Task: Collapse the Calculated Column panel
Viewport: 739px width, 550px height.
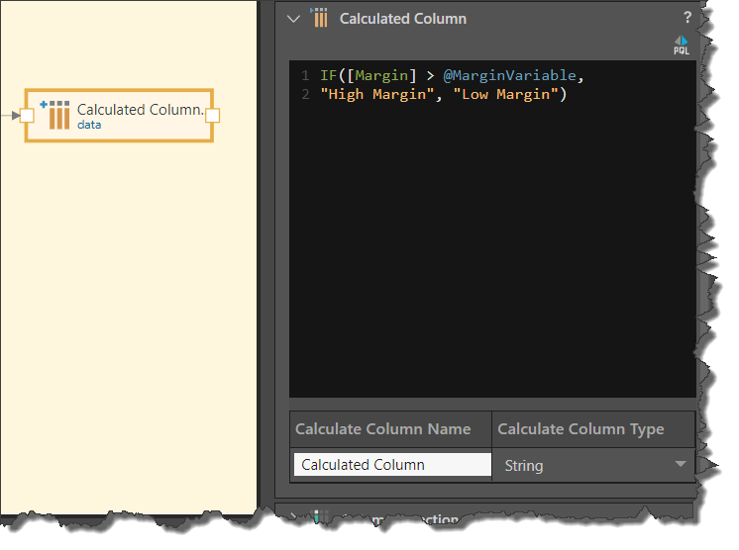Action: (293, 18)
